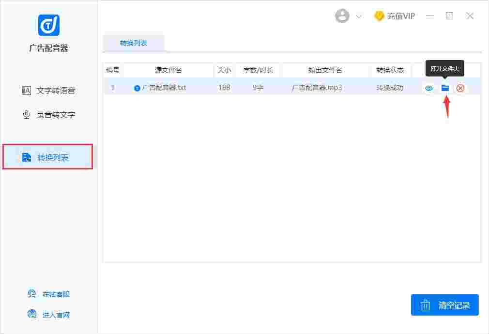
Task: Select the 转换列表 sidebar icon
Action: click(27, 156)
